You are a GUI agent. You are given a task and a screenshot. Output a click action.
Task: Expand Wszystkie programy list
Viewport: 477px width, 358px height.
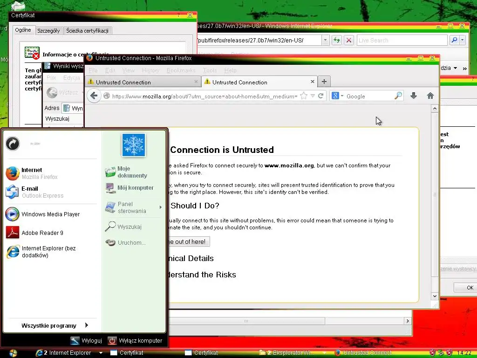tap(55, 325)
